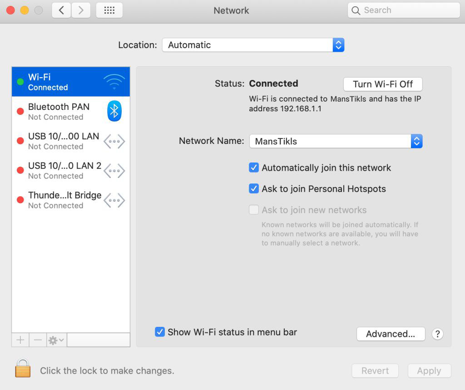Click the lock icon to make changes
The width and height of the screenshot is (465, 390).
pos(23,368)
